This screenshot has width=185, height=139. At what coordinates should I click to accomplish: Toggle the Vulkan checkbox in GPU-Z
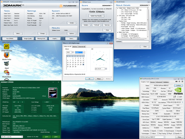point(151,134)
